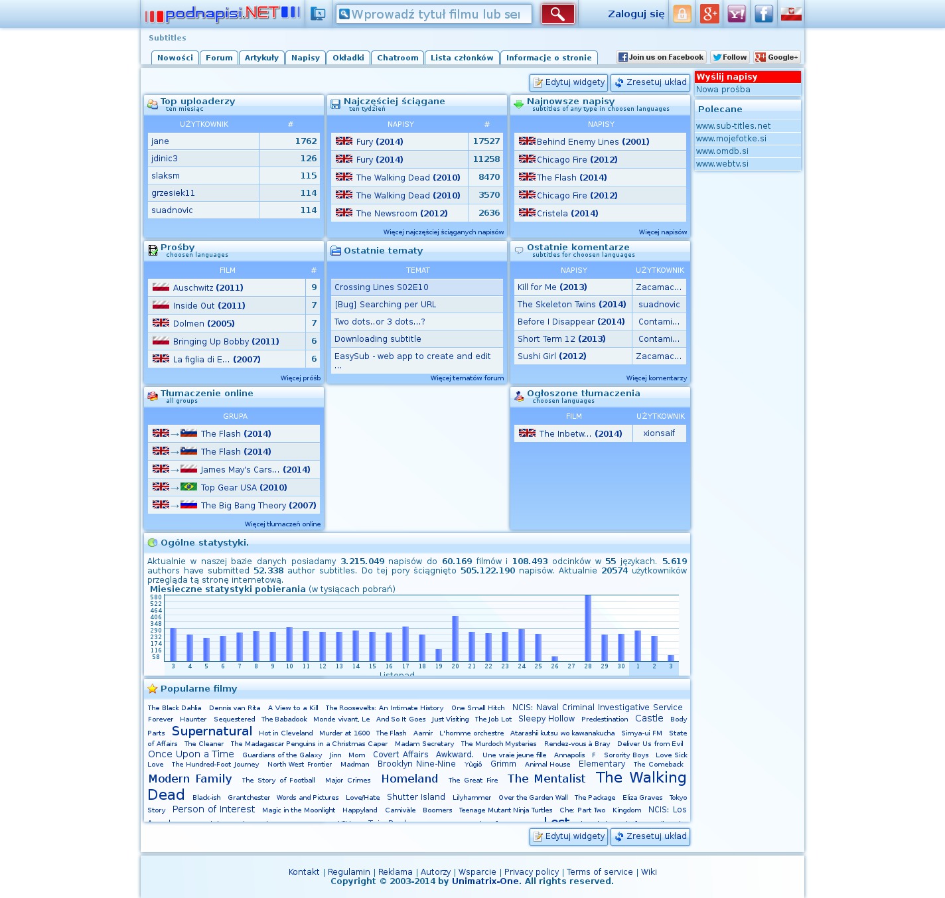This screenshot has height=898, width=945.
Task: Sign in with the Yahoo icon
Action: [x=737, y=14]
